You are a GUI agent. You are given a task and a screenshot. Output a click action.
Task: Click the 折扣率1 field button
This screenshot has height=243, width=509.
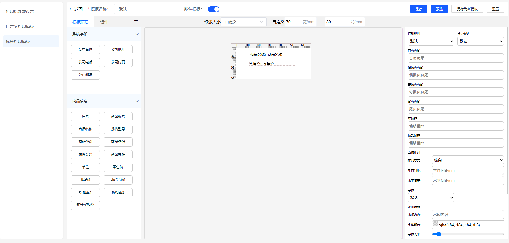(85, 192)
